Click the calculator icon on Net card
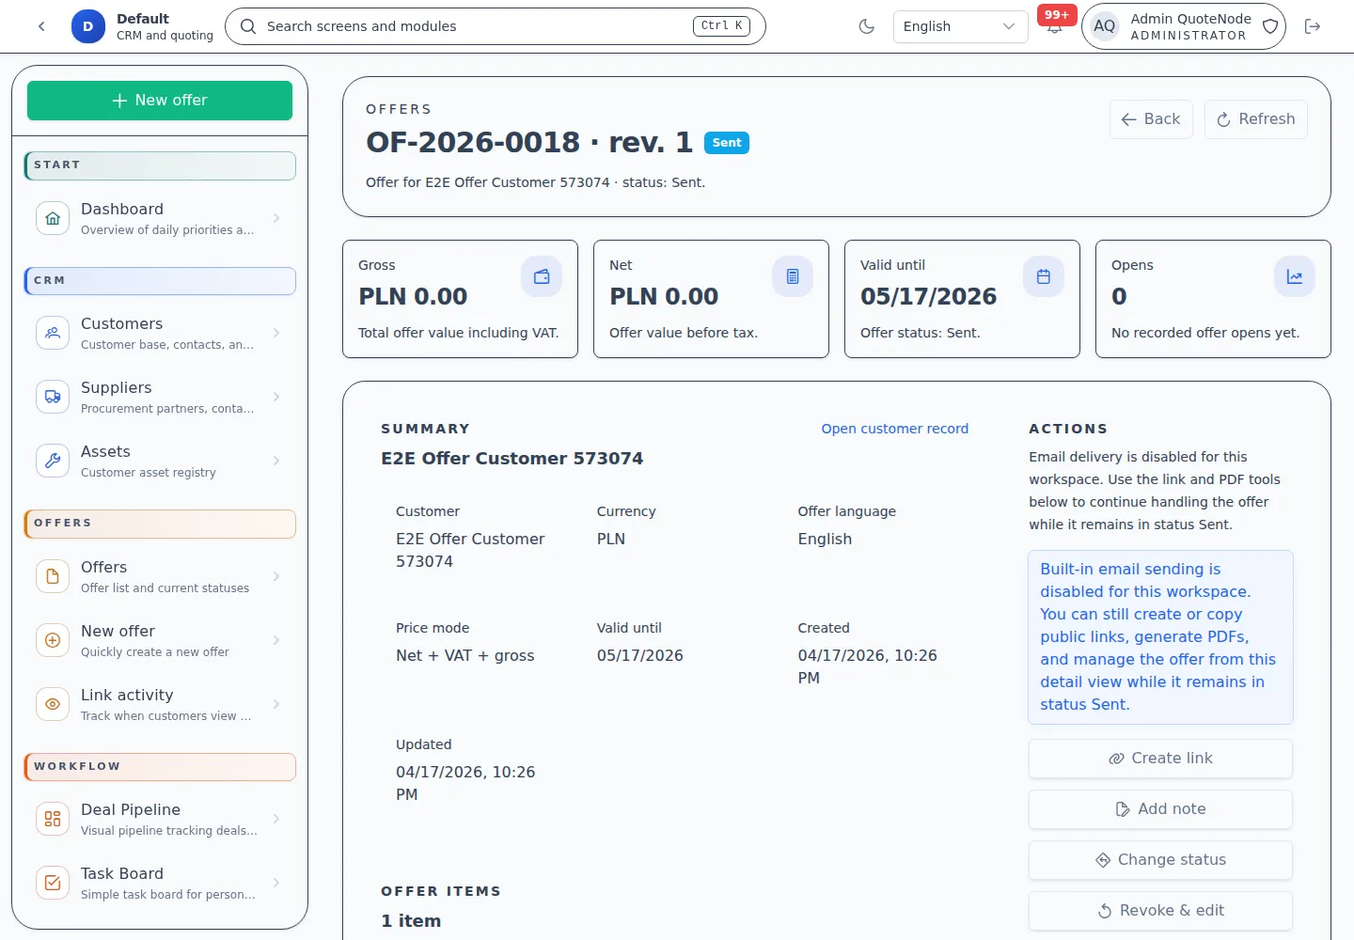The image size is (1354, 940). click(793, 276)
